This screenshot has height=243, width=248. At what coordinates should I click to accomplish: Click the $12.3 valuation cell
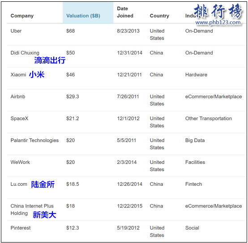[x=73, y=228]
